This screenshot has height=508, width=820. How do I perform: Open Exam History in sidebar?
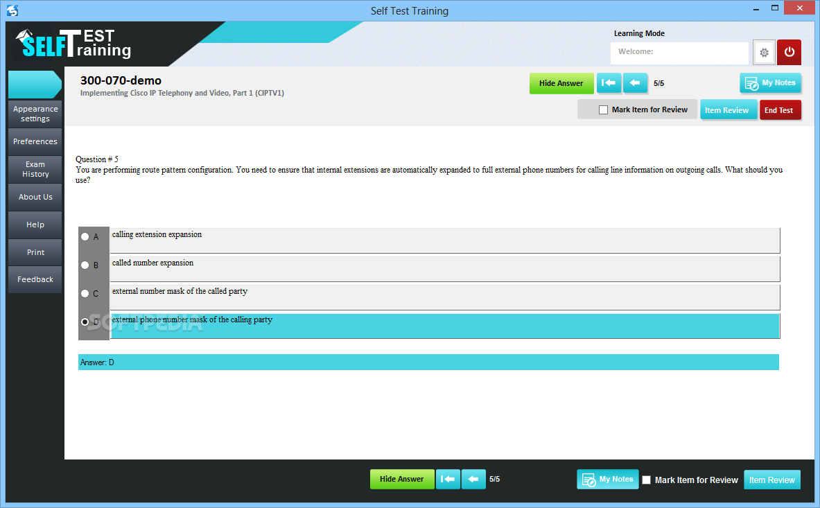35,169
